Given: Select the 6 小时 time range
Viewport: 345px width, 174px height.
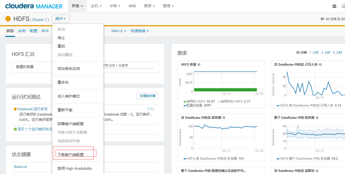Looking at the screenshot, I should click(x=338, y=53).
